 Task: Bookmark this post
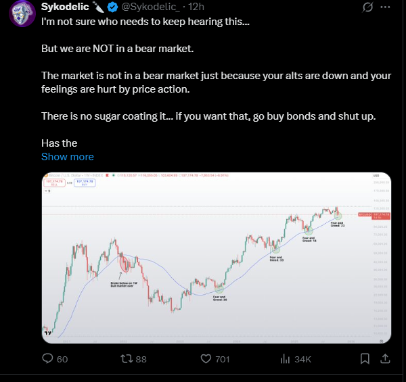365,359
